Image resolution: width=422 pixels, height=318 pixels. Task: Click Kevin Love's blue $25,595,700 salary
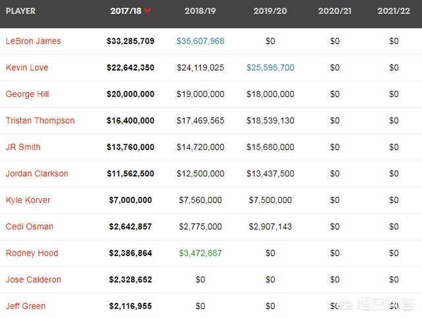coord(270,68)
